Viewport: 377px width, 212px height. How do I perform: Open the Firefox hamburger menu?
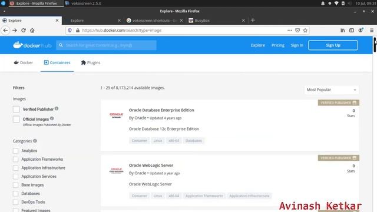pos(372,30)
